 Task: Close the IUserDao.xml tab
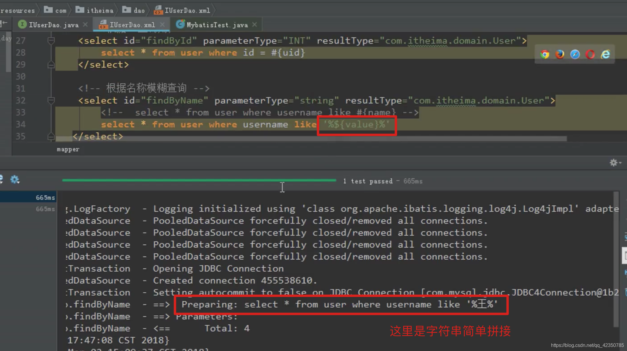pos(162,24)
